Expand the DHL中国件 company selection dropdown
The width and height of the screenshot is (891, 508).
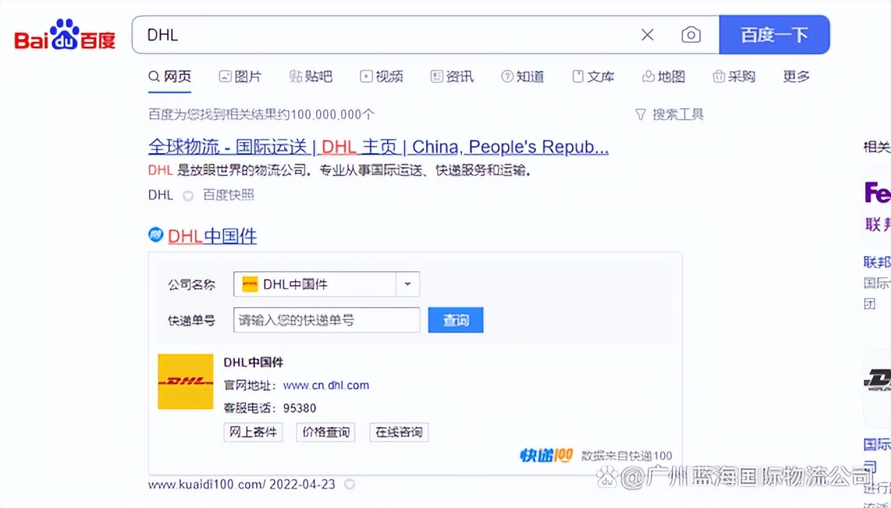pyautogui.click(x=407, y=284)
